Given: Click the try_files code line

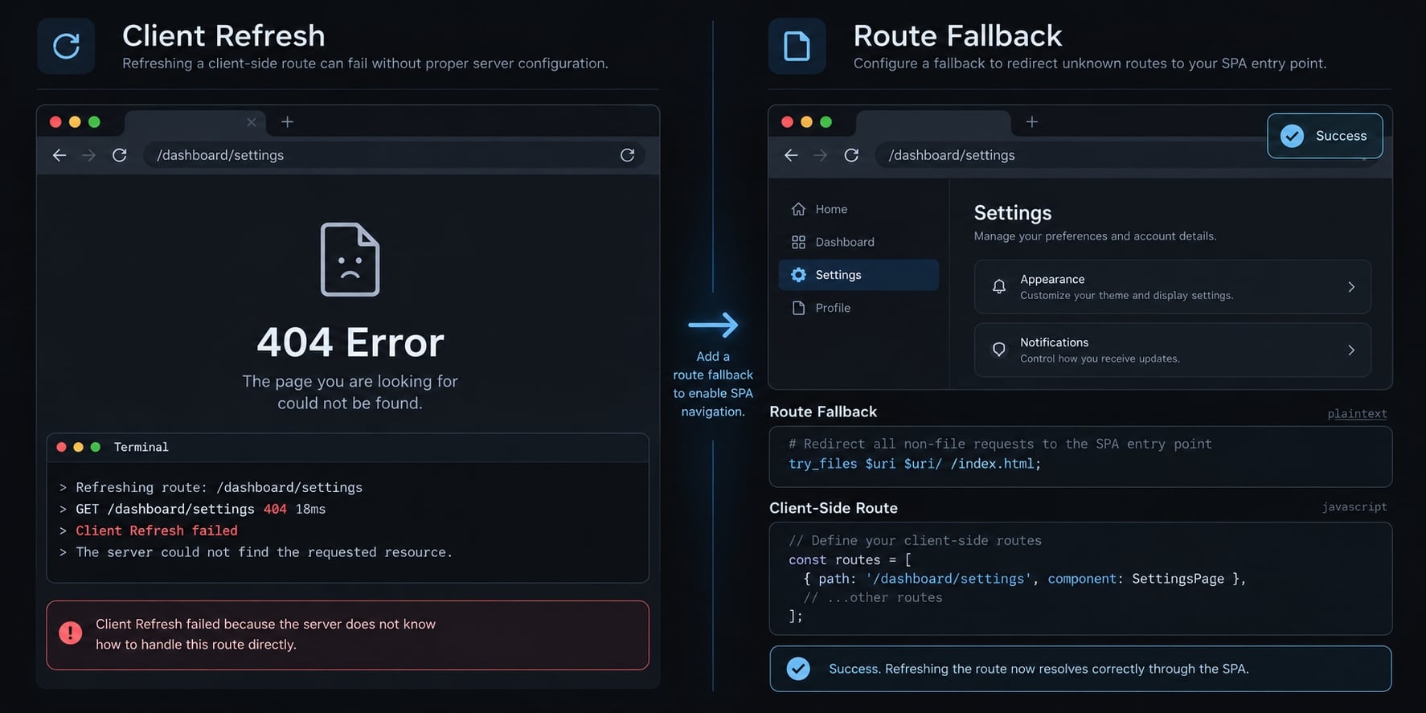Looking at the screenshot, I should [915, 464].
